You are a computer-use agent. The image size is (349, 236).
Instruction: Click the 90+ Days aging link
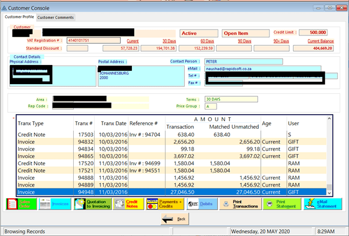(x=281, y=41)
